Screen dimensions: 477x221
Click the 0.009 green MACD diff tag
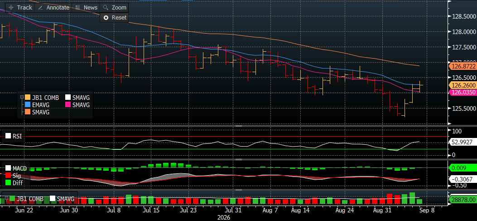463,167
